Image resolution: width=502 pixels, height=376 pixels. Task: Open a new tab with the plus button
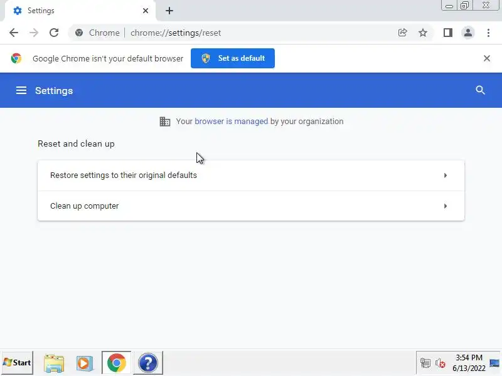point(169,11)
